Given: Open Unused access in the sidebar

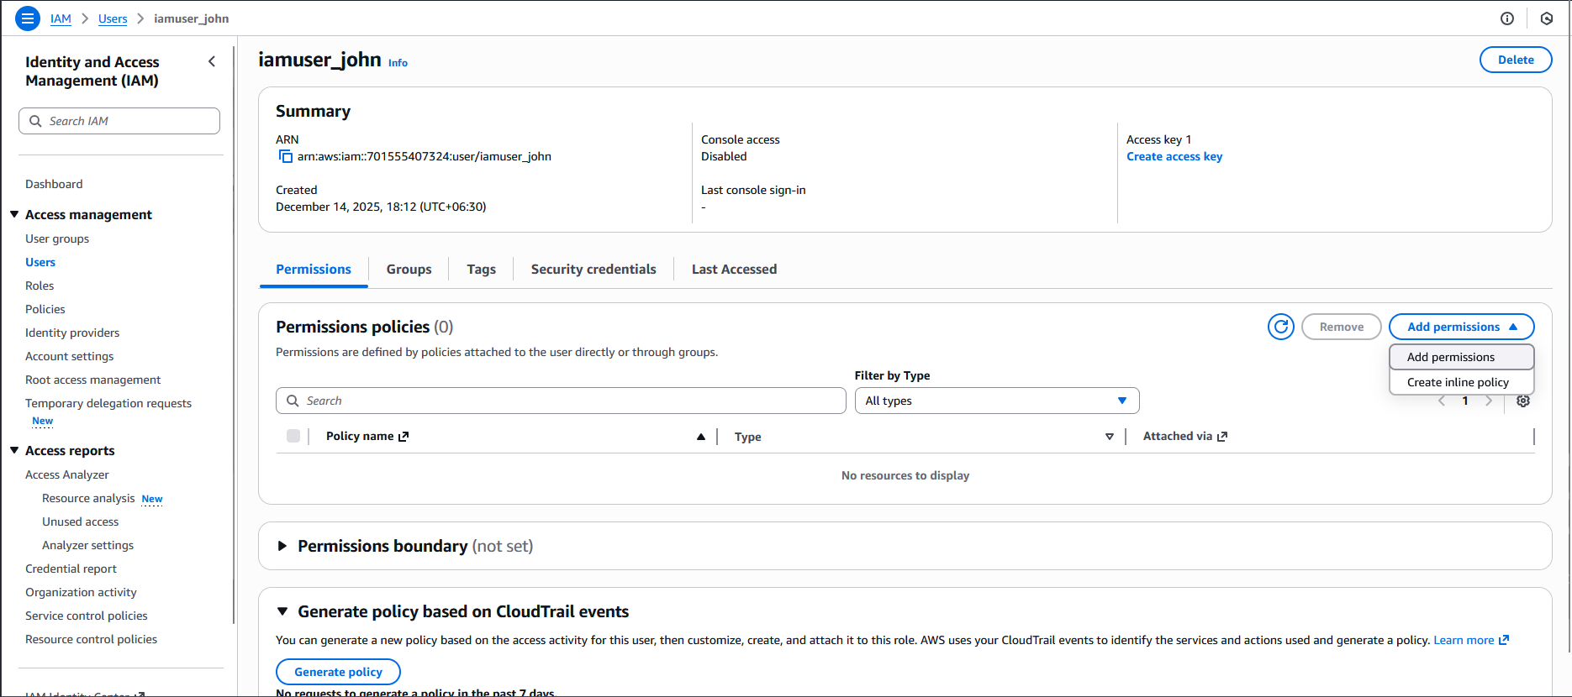Looking at the screenshot, I should pos(81,521).
